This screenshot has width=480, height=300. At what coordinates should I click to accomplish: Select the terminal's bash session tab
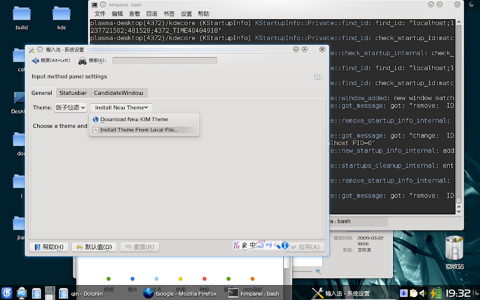pos(358,221)
